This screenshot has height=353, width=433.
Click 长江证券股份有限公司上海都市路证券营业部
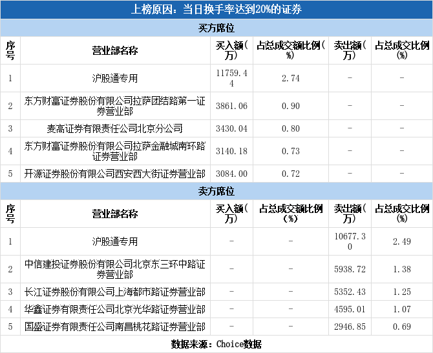pyautogui.click(x=115, y=292)
